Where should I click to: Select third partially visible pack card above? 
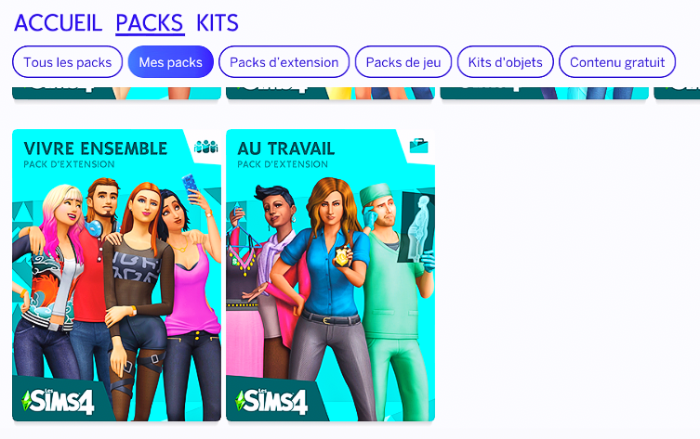[544, 93]
